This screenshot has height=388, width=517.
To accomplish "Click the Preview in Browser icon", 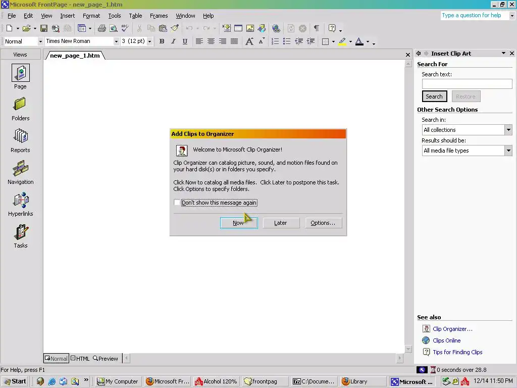I will pos(114,28).
